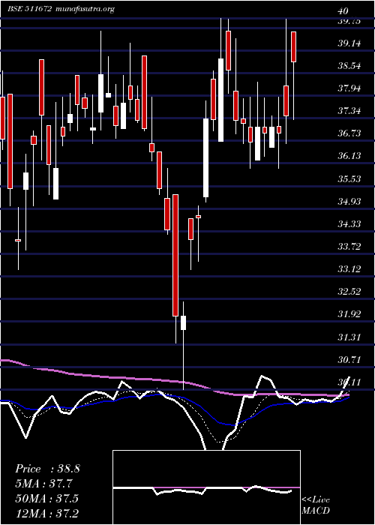Click the 5MA : 37.7 readout
This screenshot has width=375, height=525.
pyautogui.click(x=43, y=484)
